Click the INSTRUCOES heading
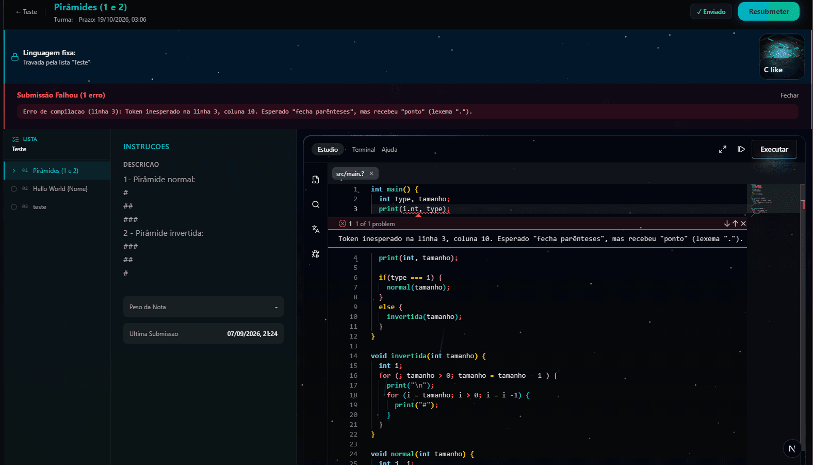813x465 pixels. [146, 147]
